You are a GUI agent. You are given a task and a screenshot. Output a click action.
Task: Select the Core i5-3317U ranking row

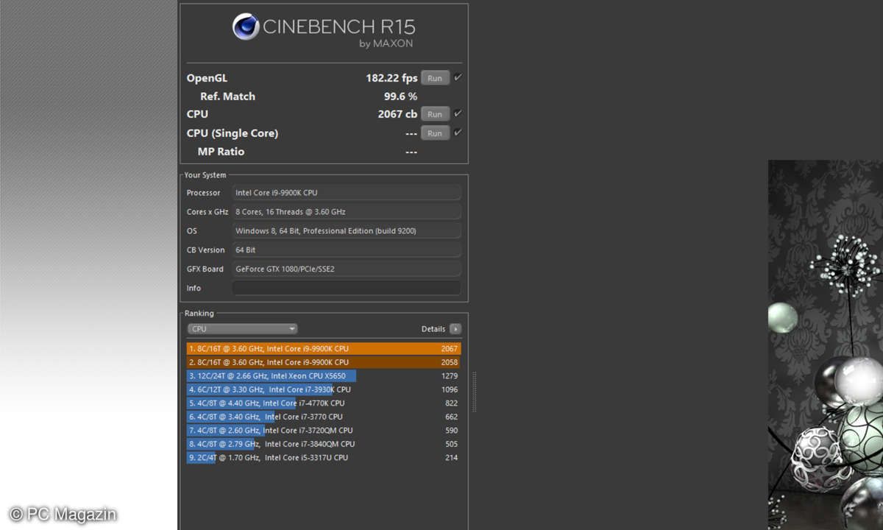pos(324,458)
